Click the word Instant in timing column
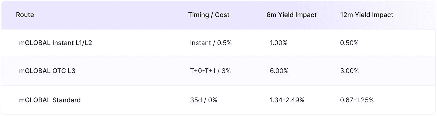The width and height of the screenshot is (437, 116). (x=200, y=43)
